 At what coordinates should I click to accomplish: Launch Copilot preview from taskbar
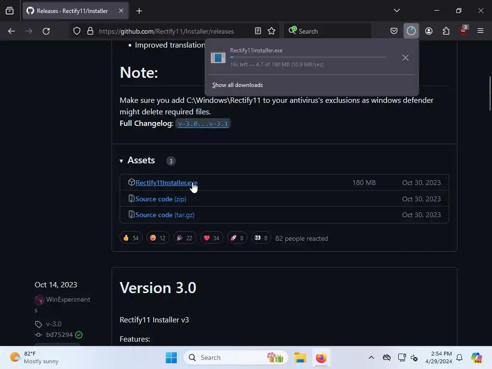click(477, 357)
